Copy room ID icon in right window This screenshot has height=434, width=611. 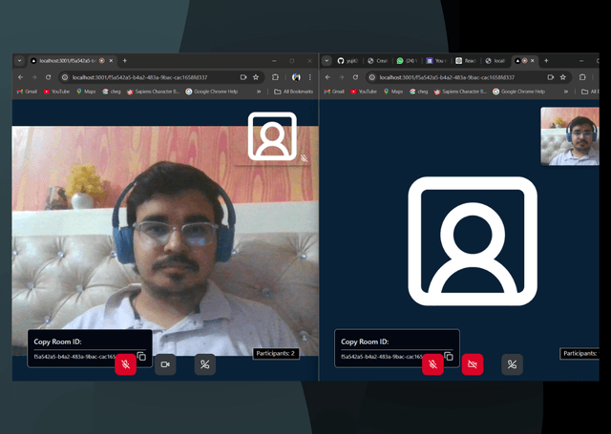[x=449, y=356]
